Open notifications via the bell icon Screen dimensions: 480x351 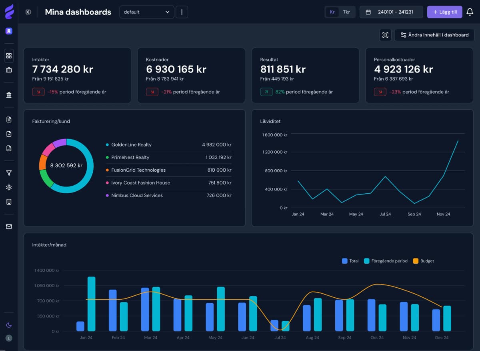[x=470, y=12]
